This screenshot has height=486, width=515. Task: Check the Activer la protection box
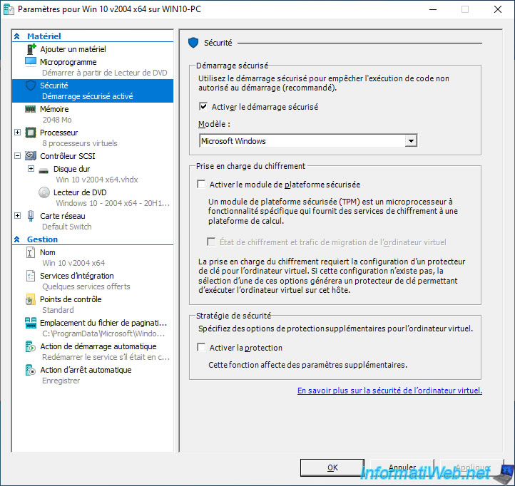click(201, 348)
